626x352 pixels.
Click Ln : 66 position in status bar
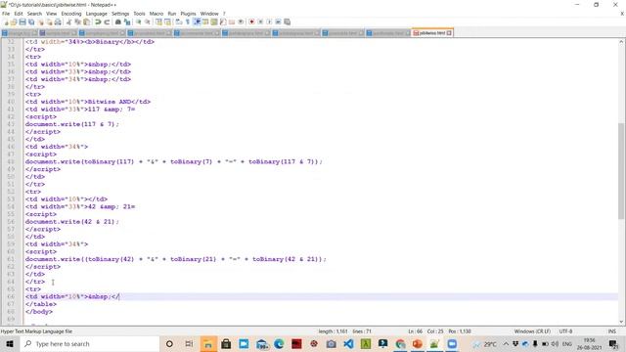click(x=415, y=331)
